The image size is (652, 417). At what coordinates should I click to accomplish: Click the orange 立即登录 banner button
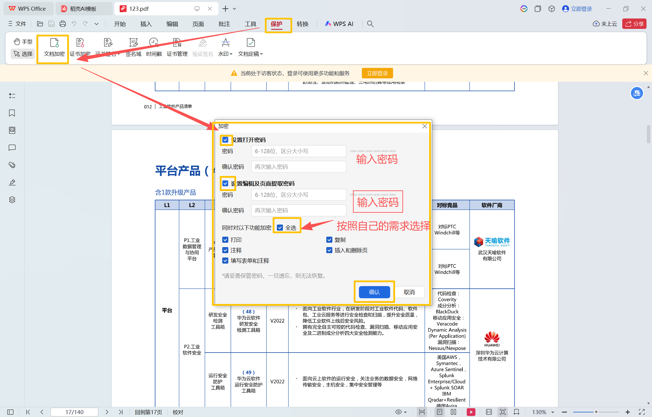point(377,73)
